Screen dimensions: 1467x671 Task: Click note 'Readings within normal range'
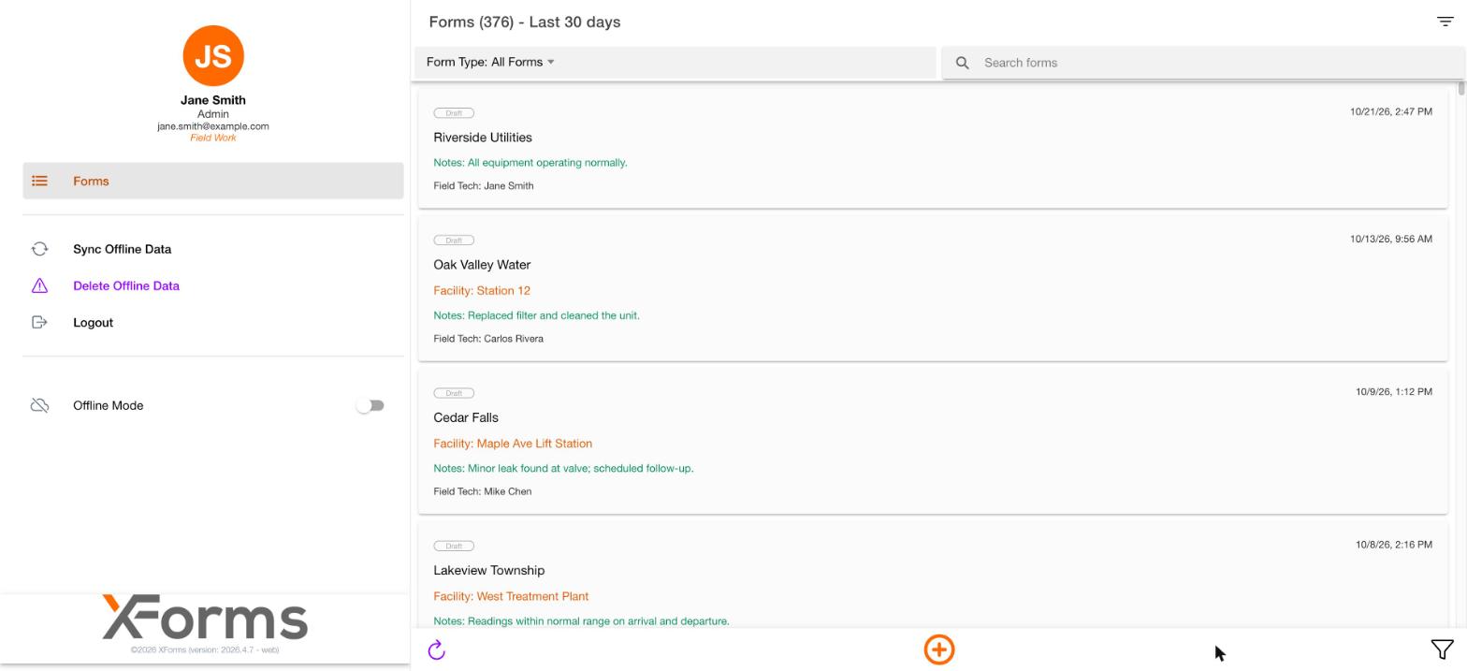click(581, 620)
